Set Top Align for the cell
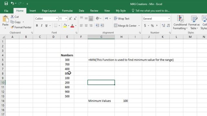Viewport: 207px width, 116px height. 82,18
